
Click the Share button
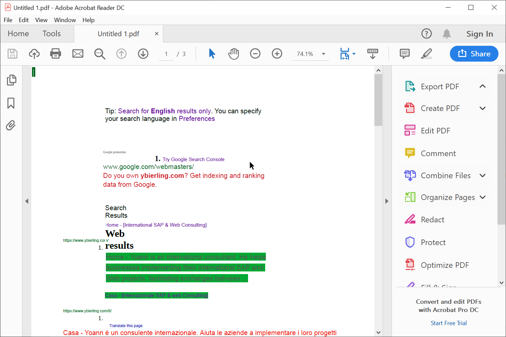coord(474,54)
